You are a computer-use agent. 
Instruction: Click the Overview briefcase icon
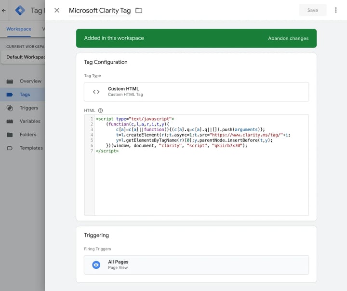pyautogui.click(x=10, y=81)
